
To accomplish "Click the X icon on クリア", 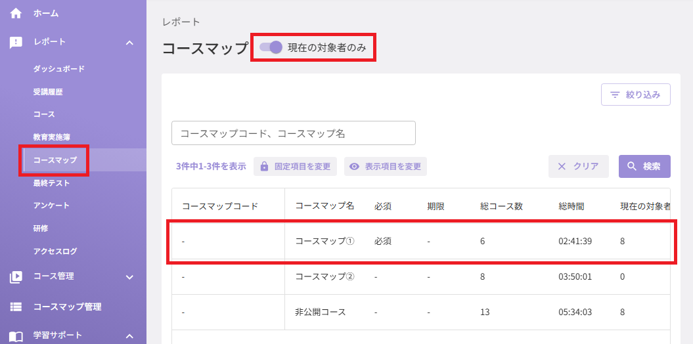I will pyautogui.click(x=562, y=167).
